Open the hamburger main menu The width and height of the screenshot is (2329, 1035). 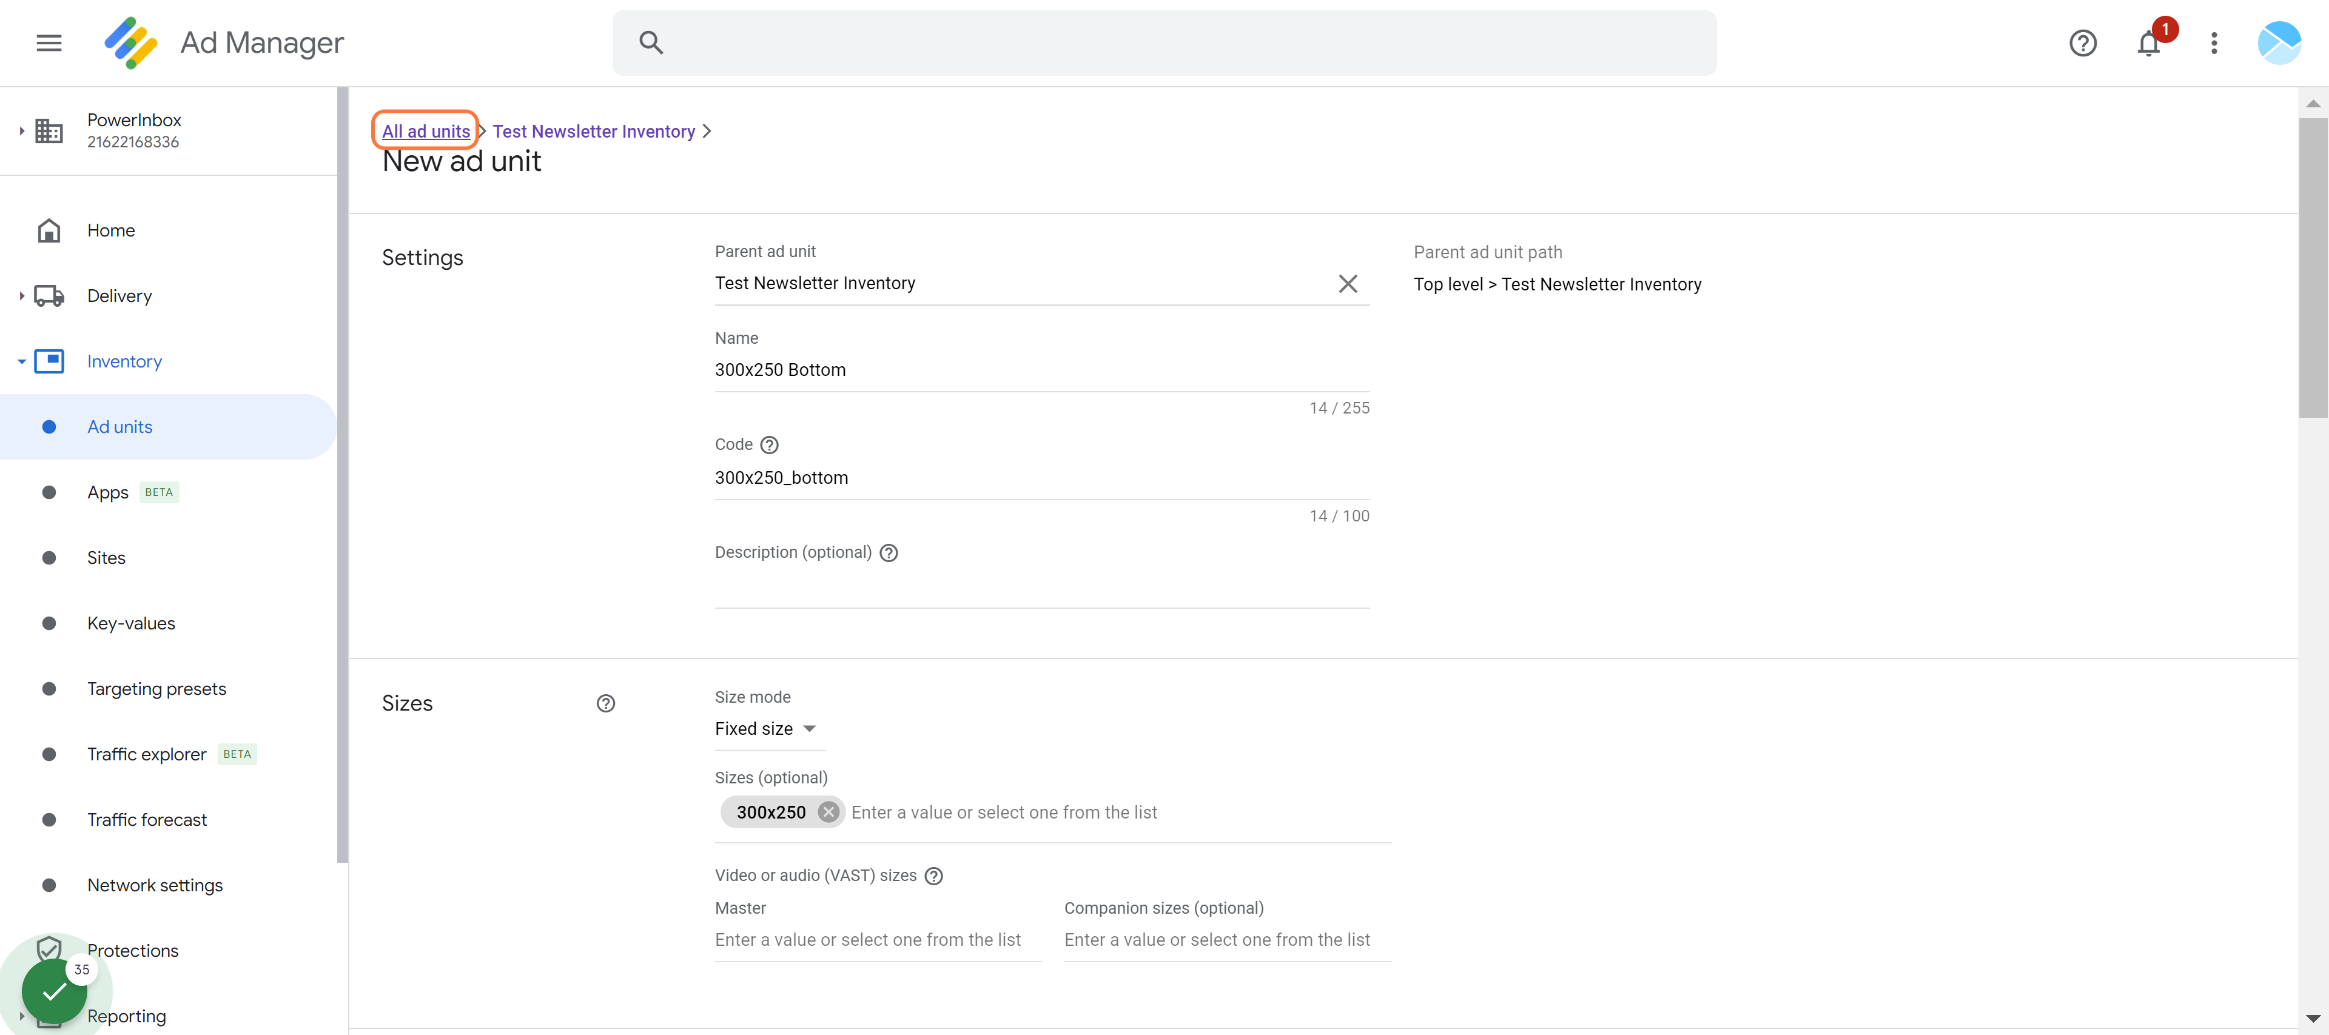pos(49,42)
